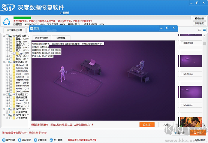Click the 关于软件 info icon
Viewport: 208px width, 143px height.
51,140
